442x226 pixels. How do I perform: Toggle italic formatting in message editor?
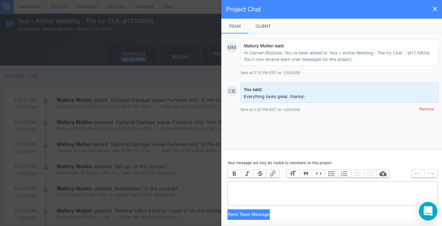click(x=247, y=174)
